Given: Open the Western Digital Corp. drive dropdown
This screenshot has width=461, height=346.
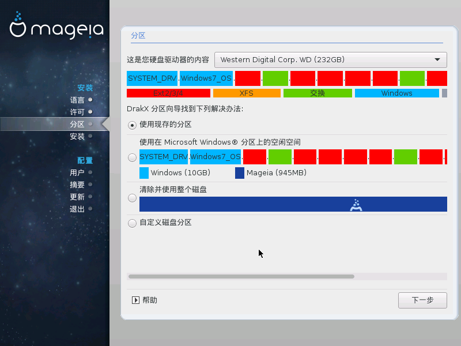Looking at the screenshot, I should click(330, 59).
